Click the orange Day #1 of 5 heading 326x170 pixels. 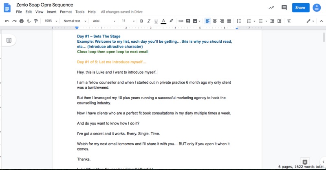click(111, 62)
